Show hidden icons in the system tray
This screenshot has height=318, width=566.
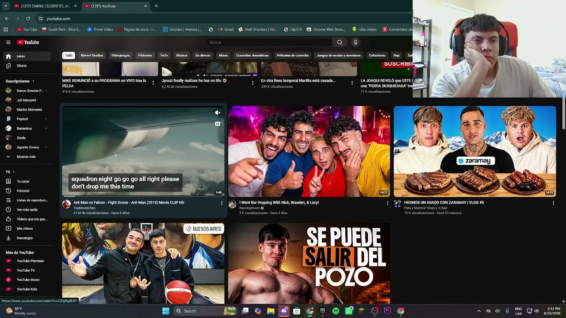pyautogui.click(x=479, y=311)
